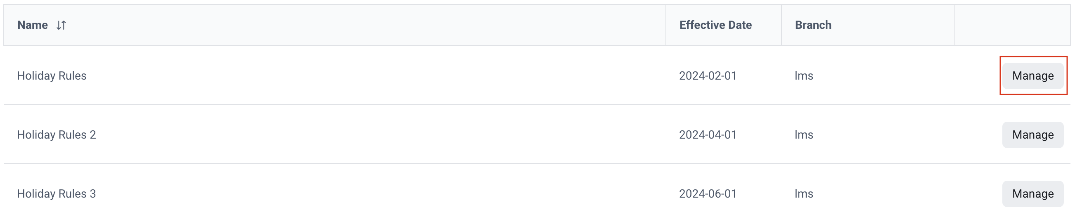The height and width of the screenshot is (217, 1075).
Task: Open Manage for Holiday Rules
Action: coord(1033,75)
